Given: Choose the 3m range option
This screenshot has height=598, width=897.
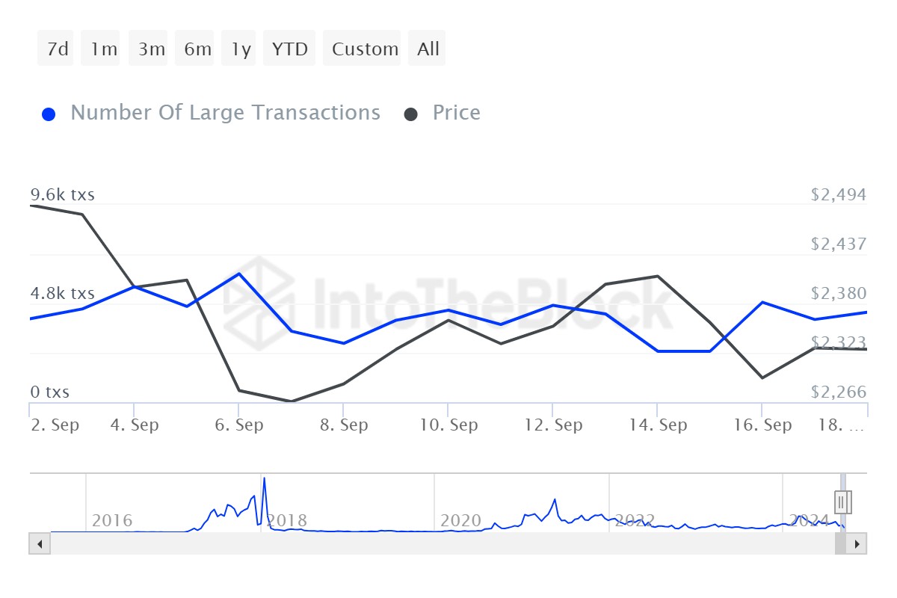Looking at the screenshot, I should point(151,49).
